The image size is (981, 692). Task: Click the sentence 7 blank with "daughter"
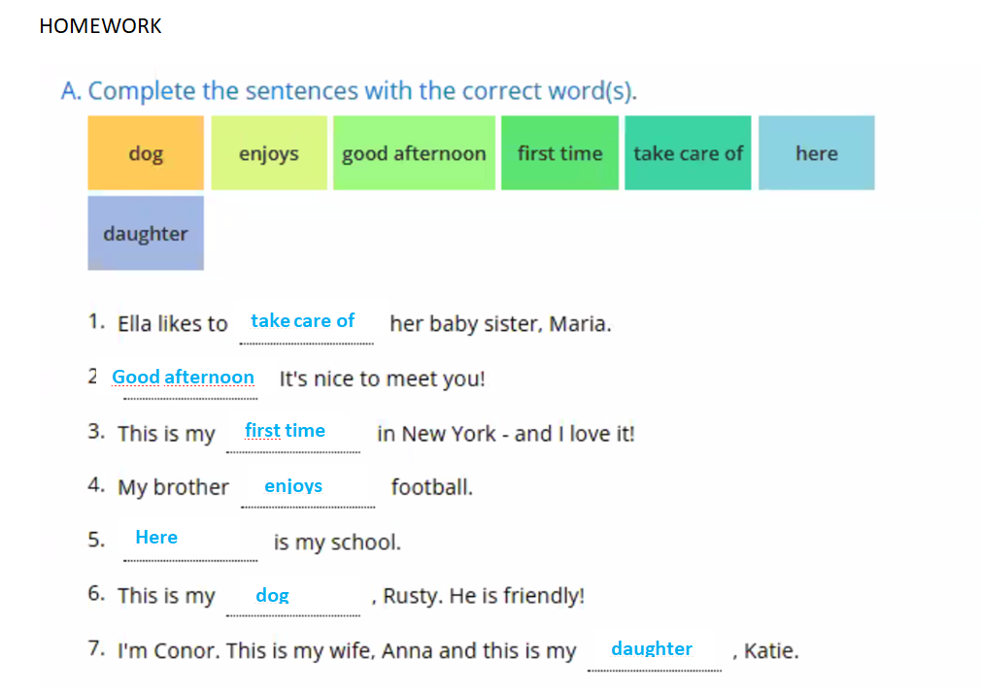(652, 649)
